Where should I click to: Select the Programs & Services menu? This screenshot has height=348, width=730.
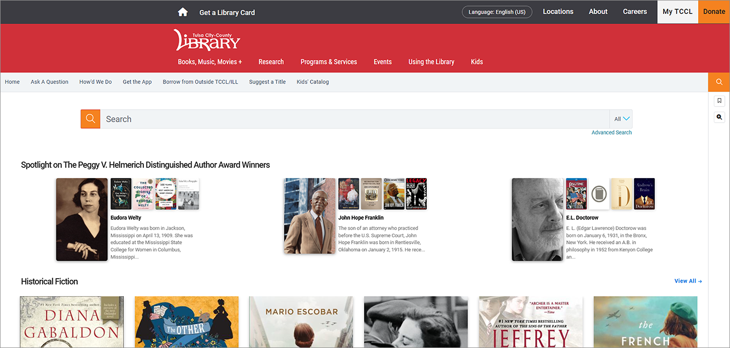click(x=328, y=62)
